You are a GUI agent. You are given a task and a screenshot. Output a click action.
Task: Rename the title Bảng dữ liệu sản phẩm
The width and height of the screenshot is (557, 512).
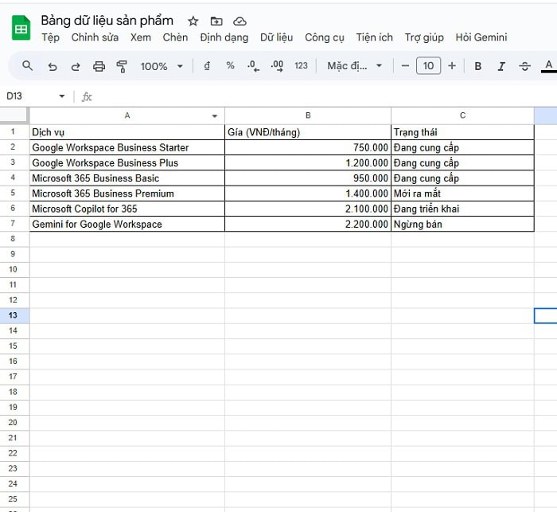107,21
